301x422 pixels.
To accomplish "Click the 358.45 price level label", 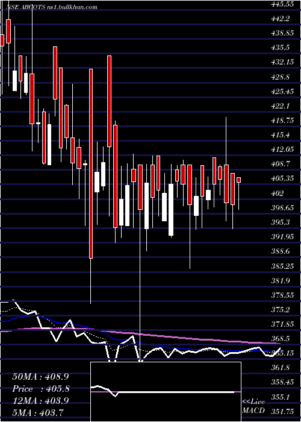I will [281, 383].
